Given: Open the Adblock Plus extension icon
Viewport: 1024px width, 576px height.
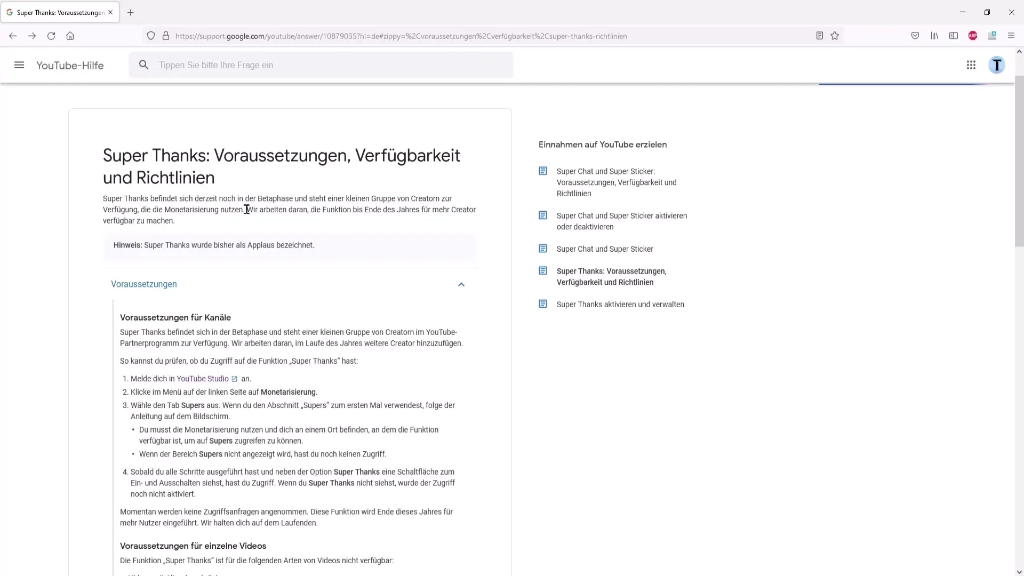Looking at the screenshot, I should (x=973, y=36).
